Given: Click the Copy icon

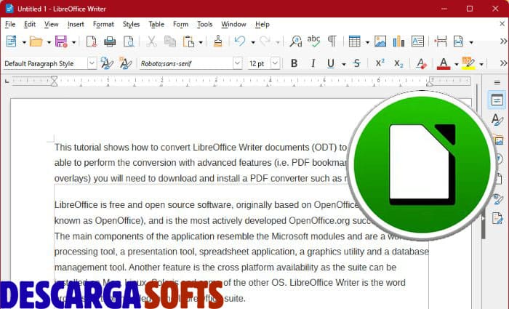Looking at the screenshot, I should coord(169,41).
